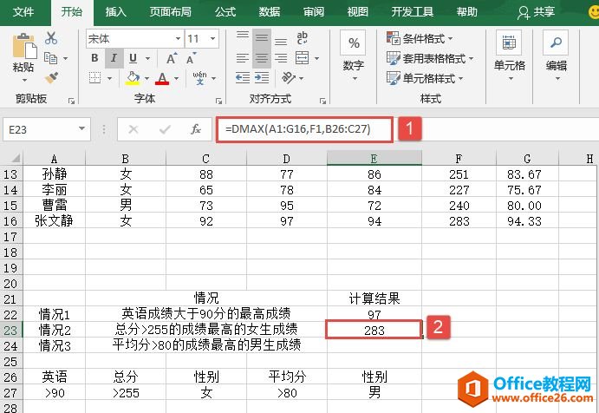Expand the font color dropdown arrow

(177, 78)
